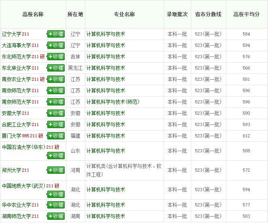Image resolution: width=268 pixels, height=223 pixels.
Task: Select average score 577 cell
Action: point(246,205)
